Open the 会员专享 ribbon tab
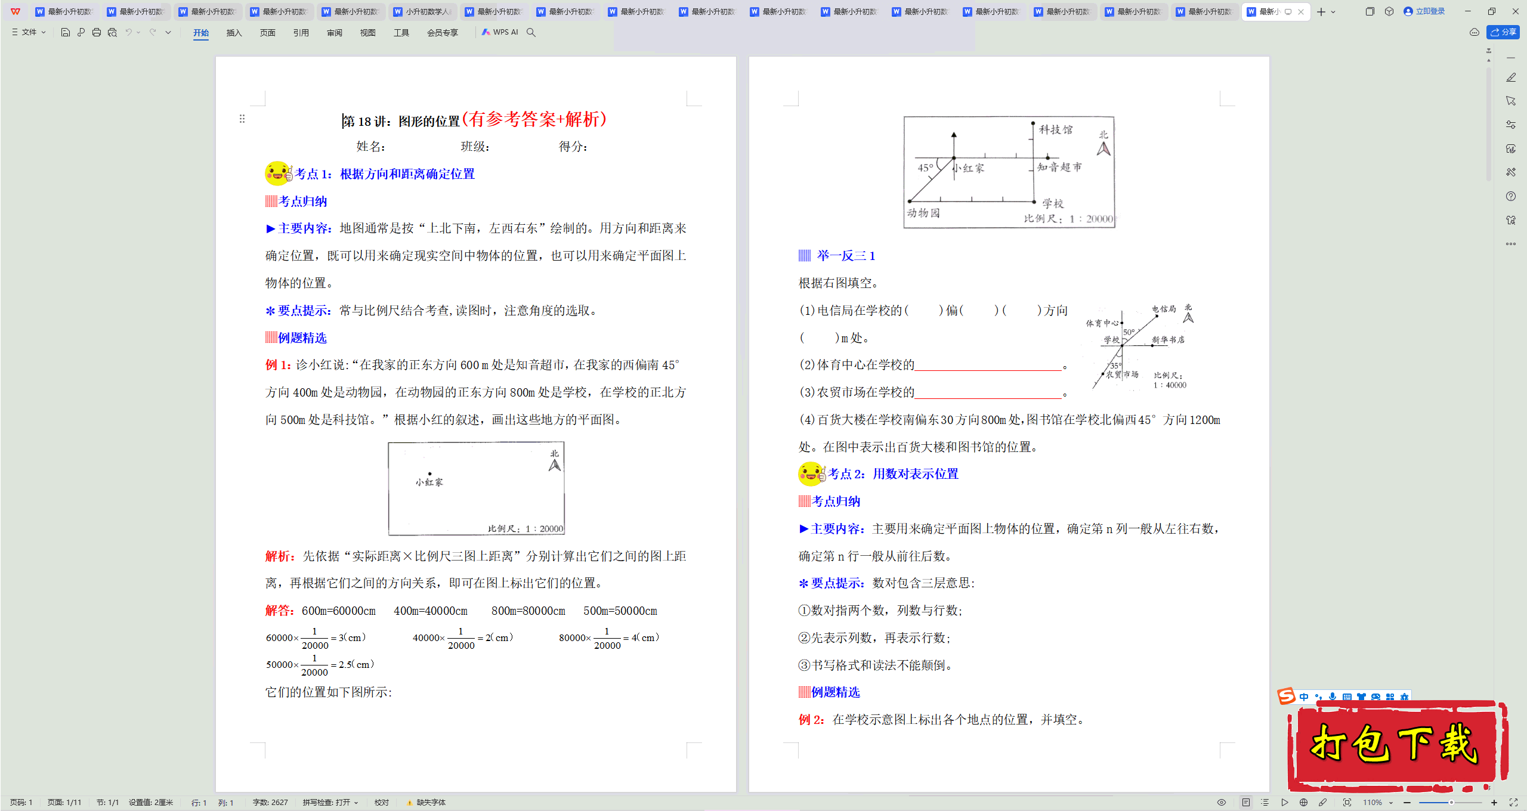This screenshot has height=811, width=1527. [443, 33]
